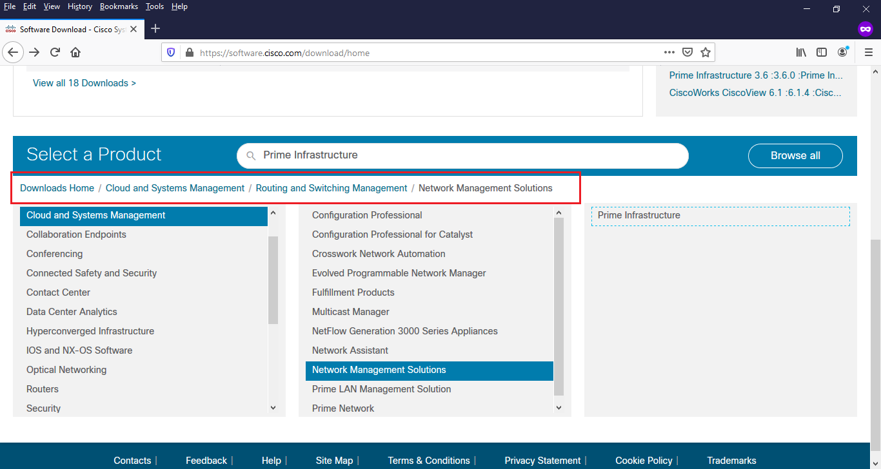Click down arrow of middle list scrollbar
The height and width of the screenshot is (469, 881).
tap(559, 407)
